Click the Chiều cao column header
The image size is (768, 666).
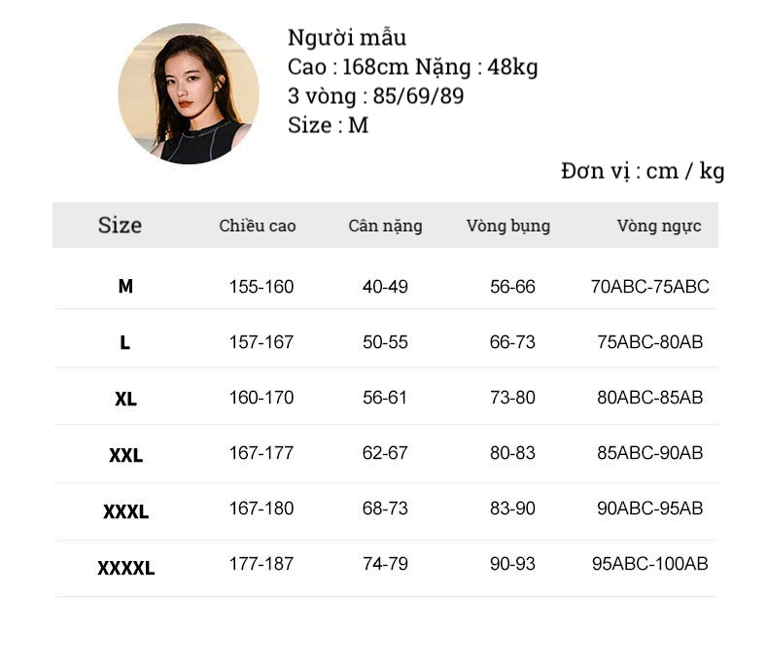(258, 226)
